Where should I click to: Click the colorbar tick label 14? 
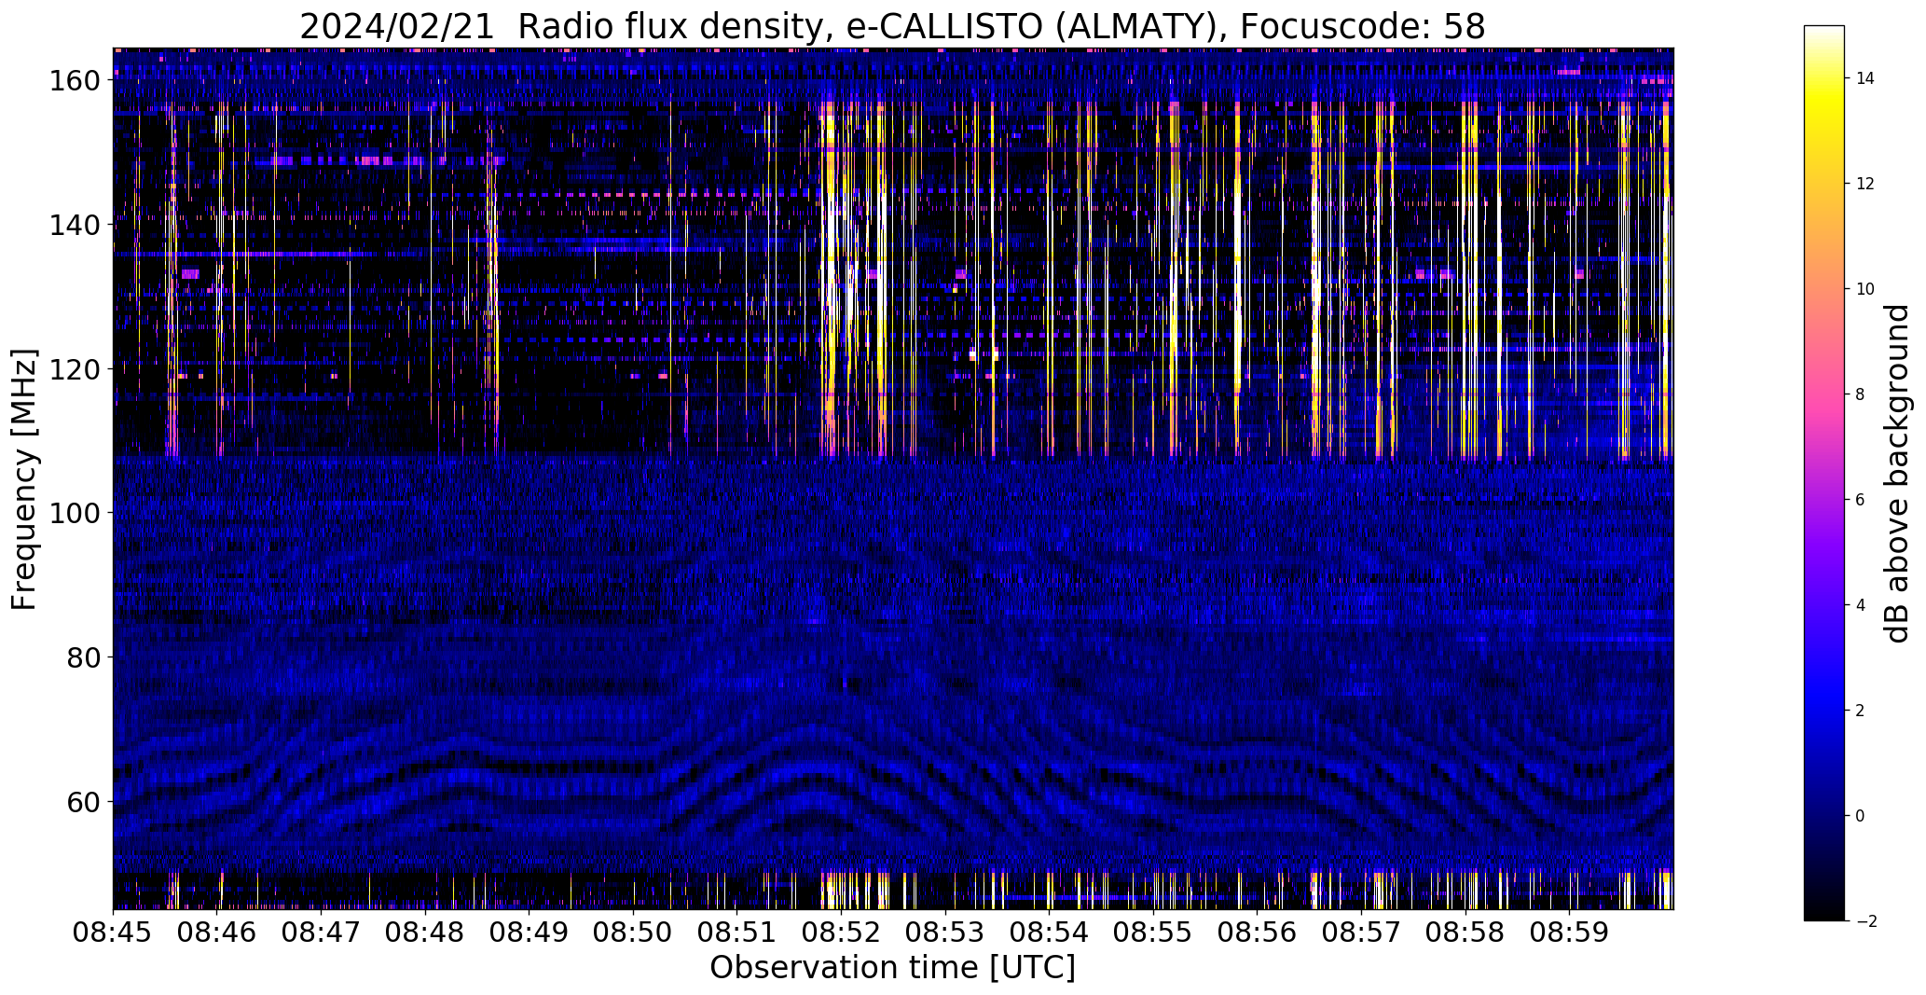(1865, 79)
